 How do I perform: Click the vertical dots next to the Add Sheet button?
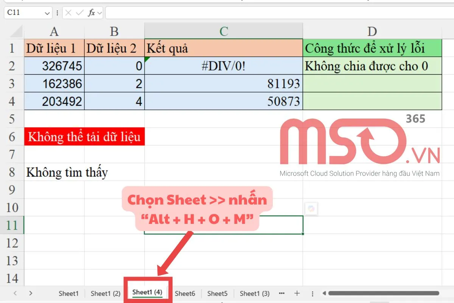pos(313,293)
